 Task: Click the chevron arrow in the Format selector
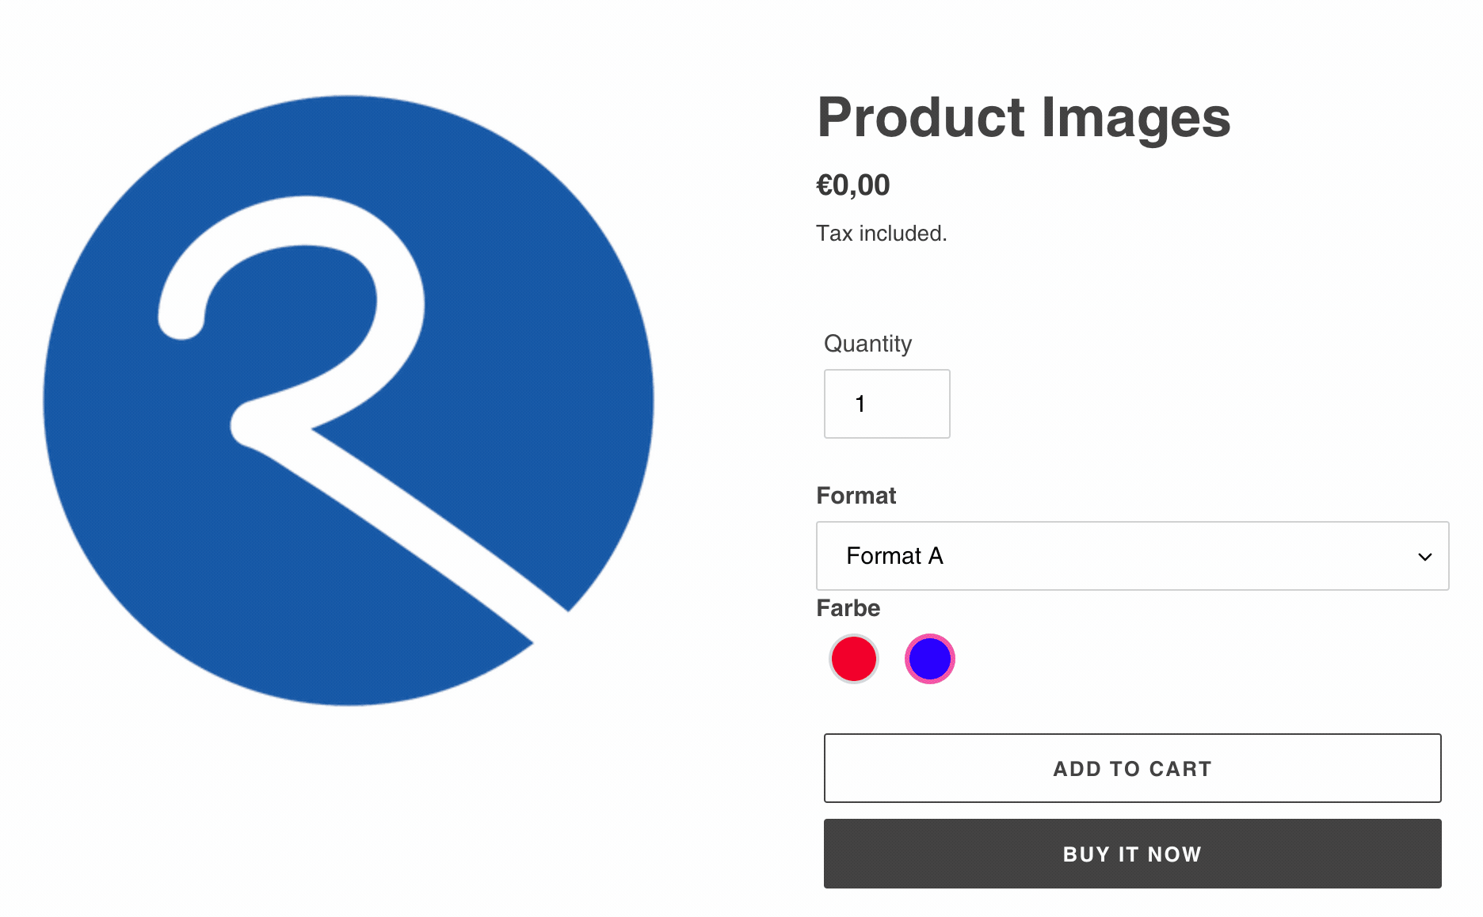click(x=1424, y=557)
